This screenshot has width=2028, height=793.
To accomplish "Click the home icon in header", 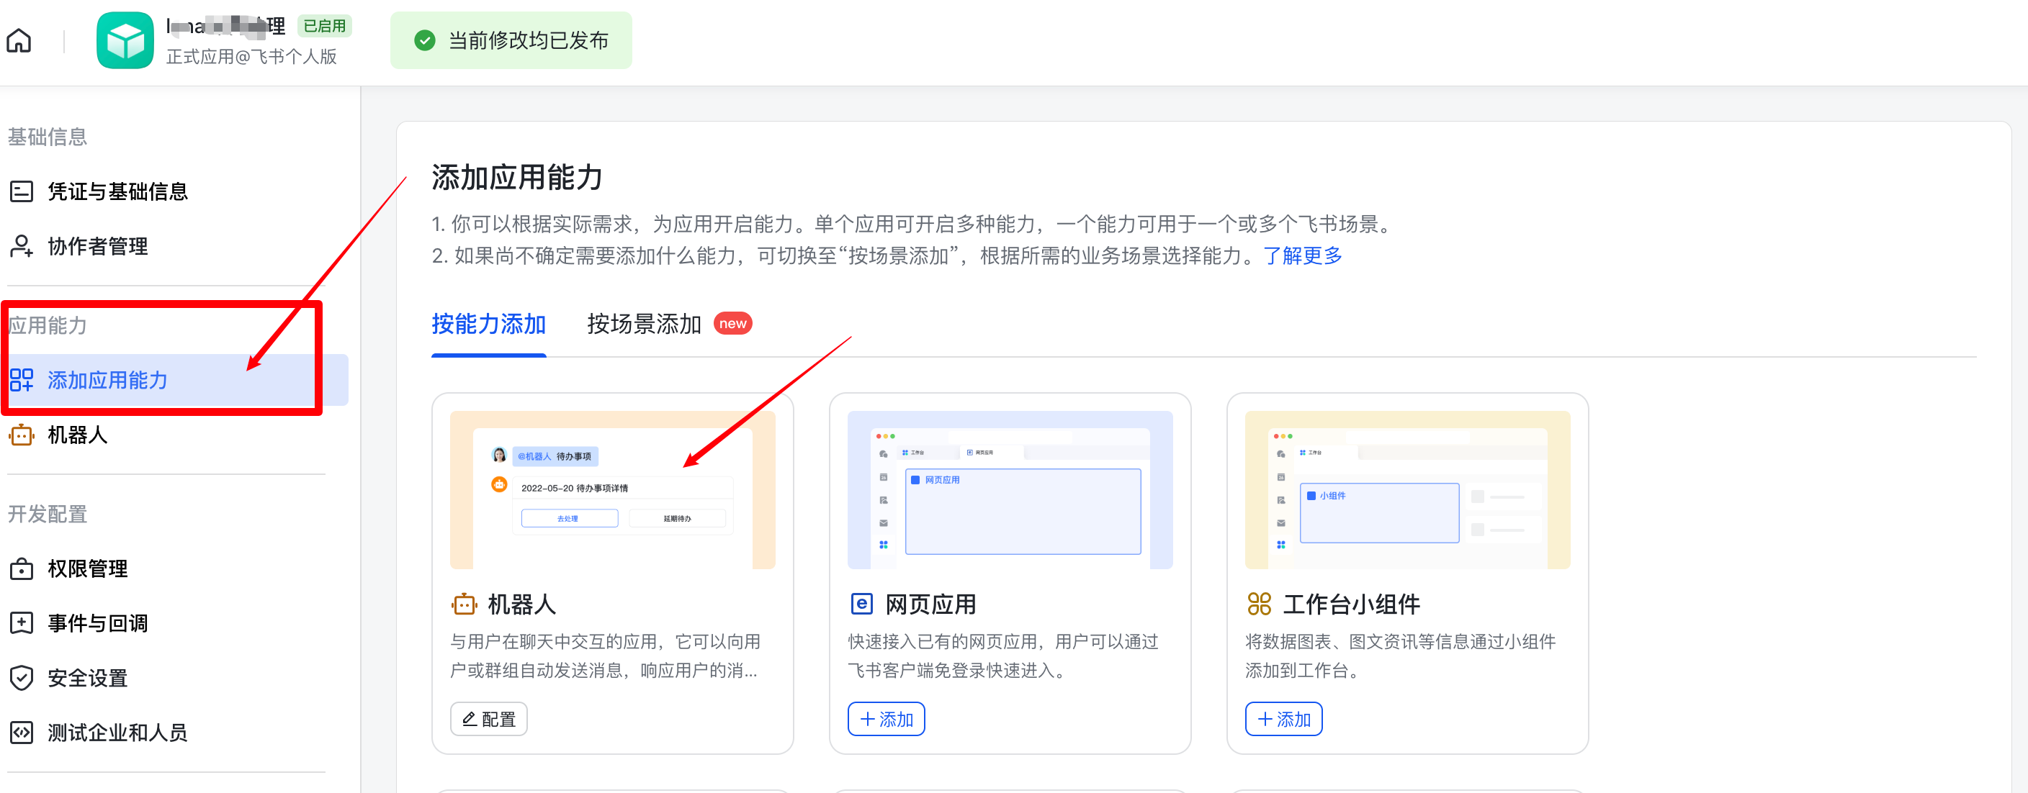I will (x=19, y=40).
